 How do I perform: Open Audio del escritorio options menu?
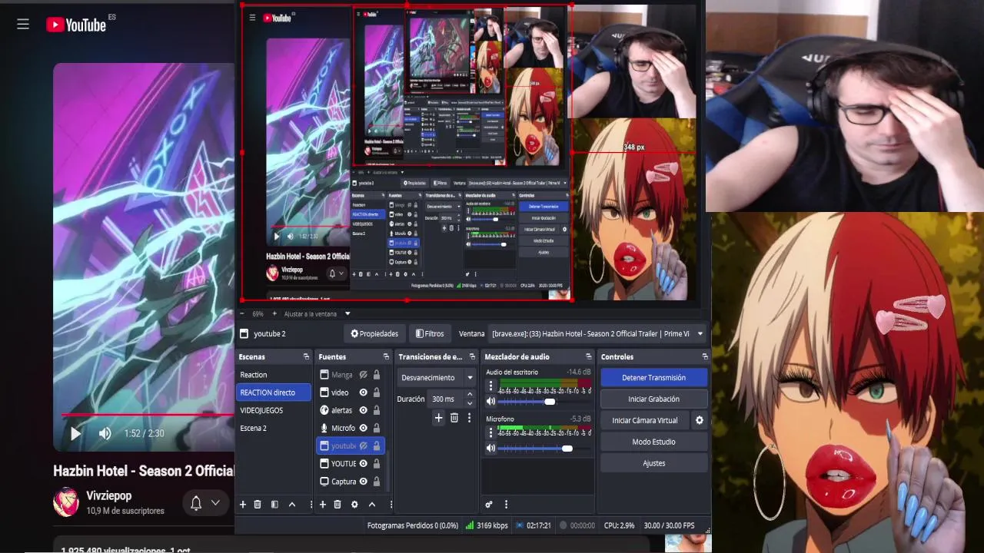tap(490, 387)
